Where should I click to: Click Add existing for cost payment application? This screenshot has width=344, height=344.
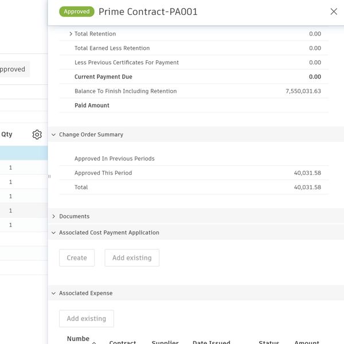click(132, 258)
